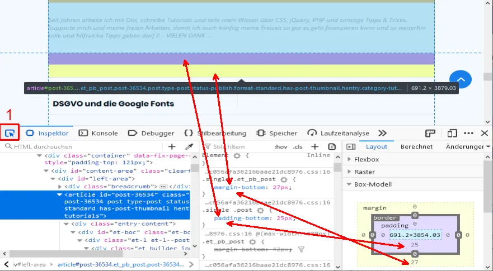493x271 pixels.
Task: Show breadcrumb div's hidden children badge
Action: tap(163, 187)
